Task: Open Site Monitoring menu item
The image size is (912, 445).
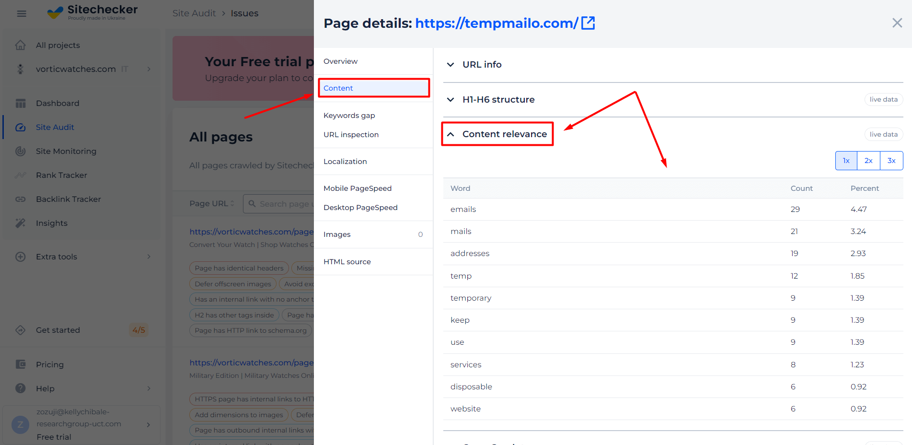Action: tap(66, 151)
